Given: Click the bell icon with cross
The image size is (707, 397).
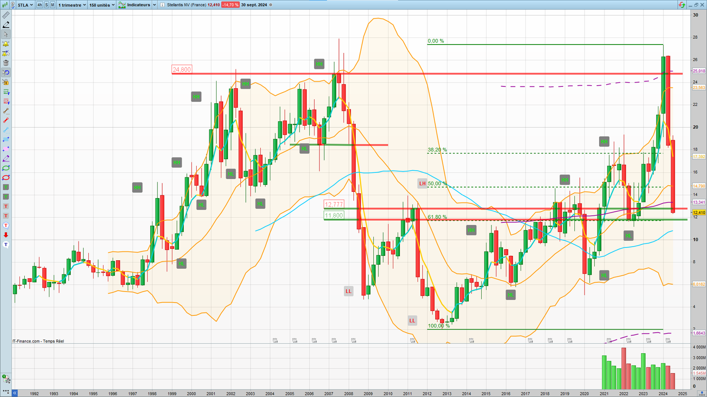Looking at the screenshot, I should pyautogui.click(x=6, y=53).
